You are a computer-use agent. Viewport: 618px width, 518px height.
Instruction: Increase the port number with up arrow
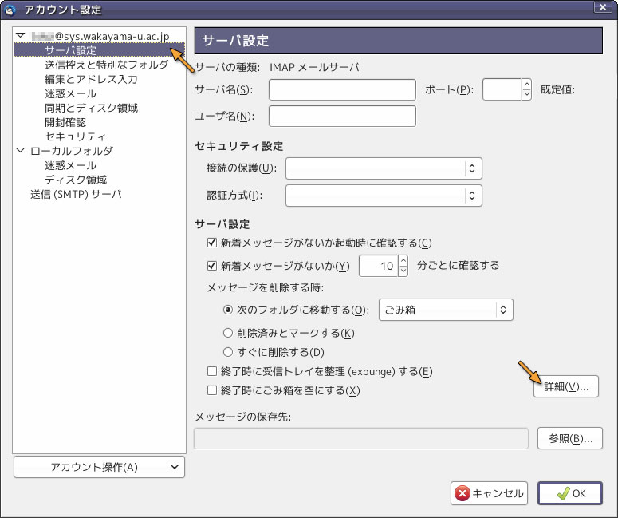[x=527, y=85]
